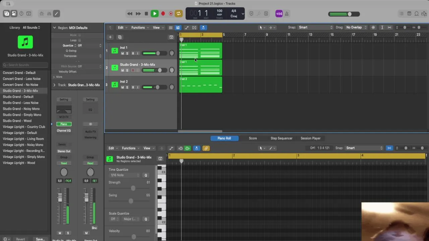
Task: Click the Piano instrument slot
Action: [x=64, y=124]
